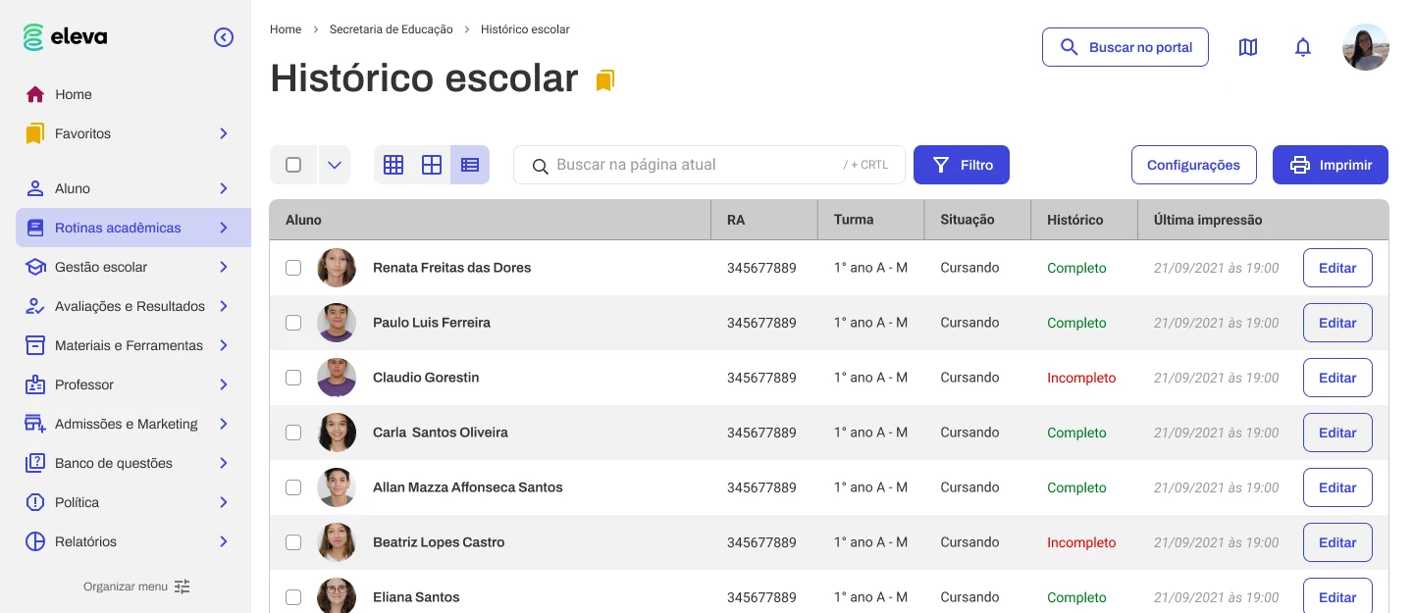Open the selection dropdown arrow
1413x613 pixels.
[335, 165]
